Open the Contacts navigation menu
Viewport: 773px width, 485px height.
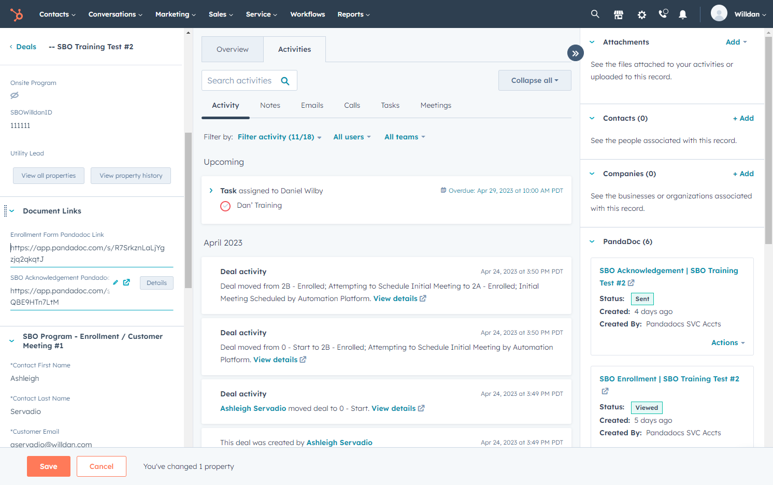pyautogui.click(x=58, y=14)
